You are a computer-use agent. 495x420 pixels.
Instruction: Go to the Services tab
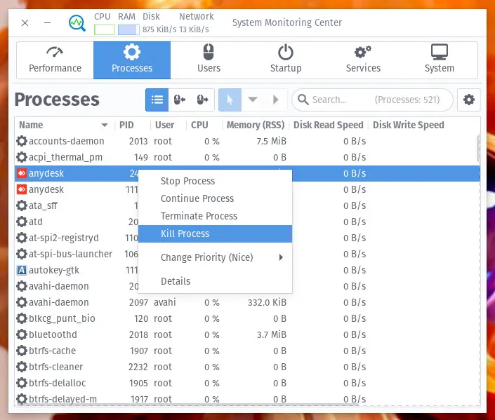pyautogui.click(x=363, y=60)
